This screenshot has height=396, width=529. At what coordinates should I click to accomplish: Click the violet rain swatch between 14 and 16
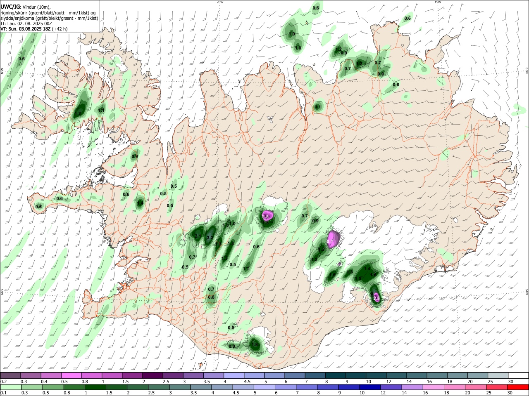tap(412, 387)
